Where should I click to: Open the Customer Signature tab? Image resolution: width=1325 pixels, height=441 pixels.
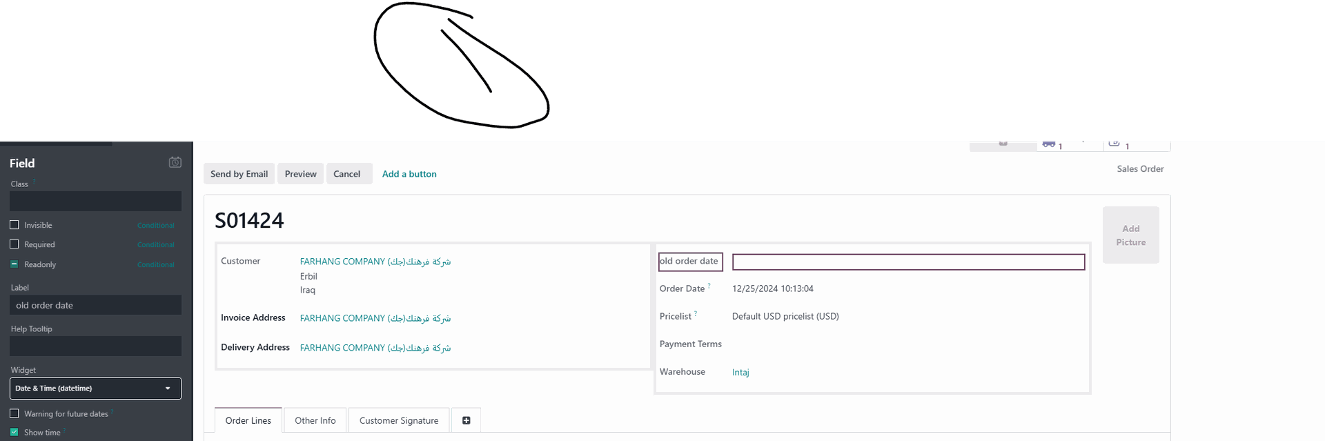pyautogui.click(x=399, y=420)
